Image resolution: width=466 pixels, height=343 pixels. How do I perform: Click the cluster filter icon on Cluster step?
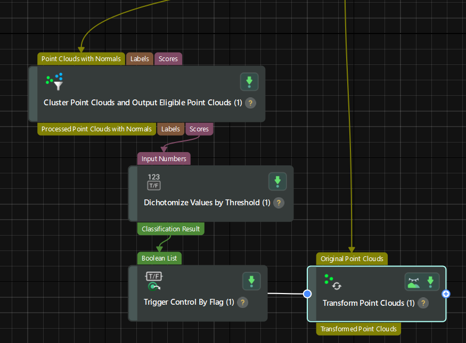pos(55,81)
